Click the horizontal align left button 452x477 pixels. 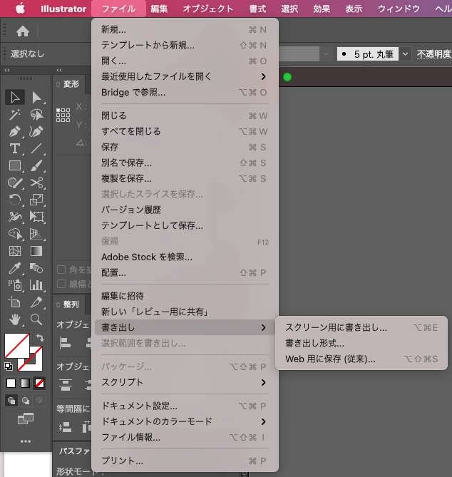tap(65, 343)
